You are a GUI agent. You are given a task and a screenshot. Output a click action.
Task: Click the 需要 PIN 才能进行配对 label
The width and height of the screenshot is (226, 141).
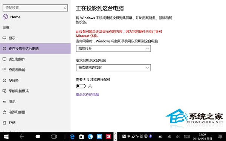[93, 79]
